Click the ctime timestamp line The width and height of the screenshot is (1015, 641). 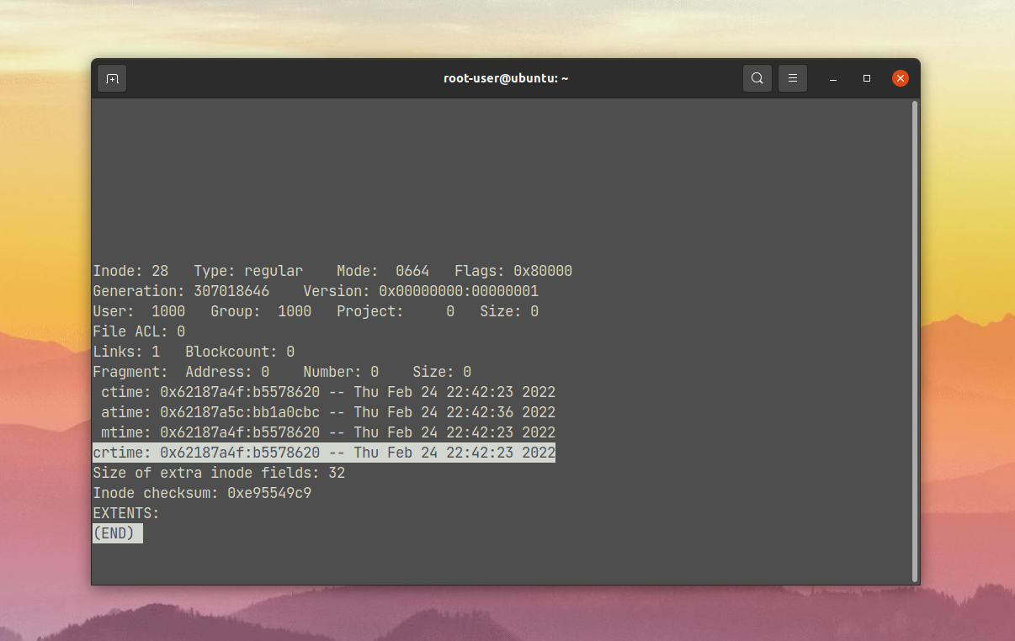click(x=328, y=392)
